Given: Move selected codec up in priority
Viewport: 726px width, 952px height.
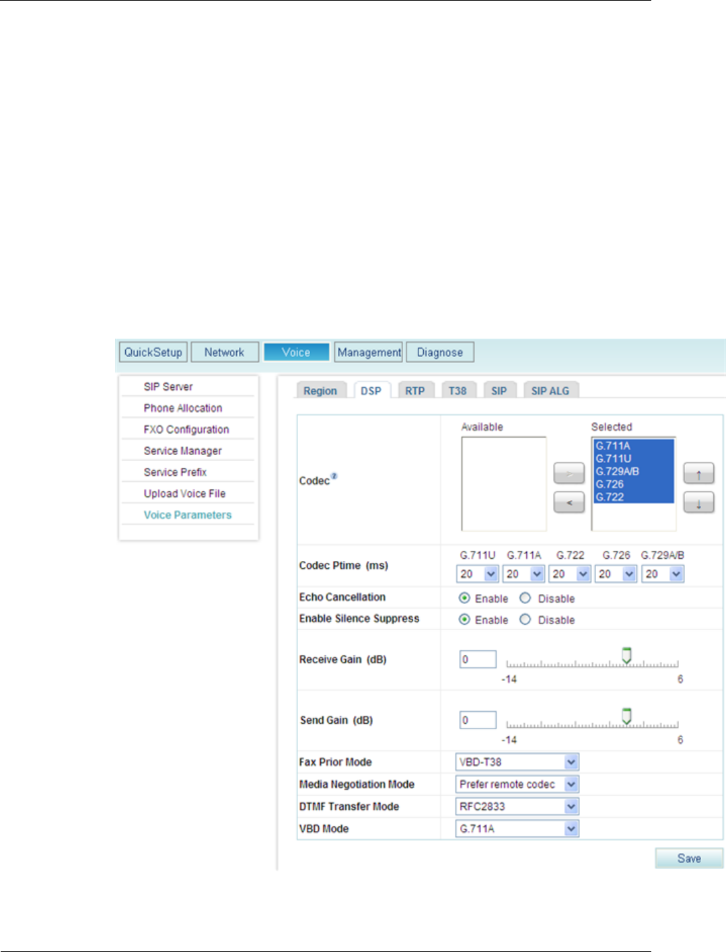Looking at the screenshot, I should 699,474.
